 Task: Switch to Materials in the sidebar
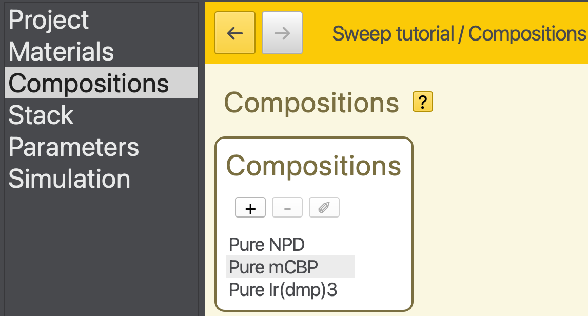(x=61, y=52)
